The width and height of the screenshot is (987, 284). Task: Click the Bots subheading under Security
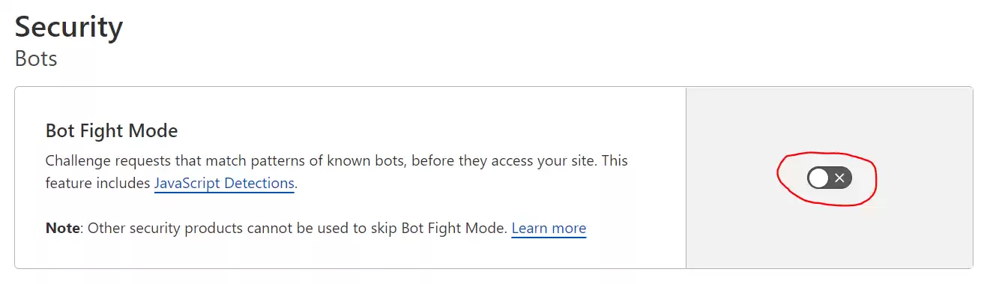point(36,58)
